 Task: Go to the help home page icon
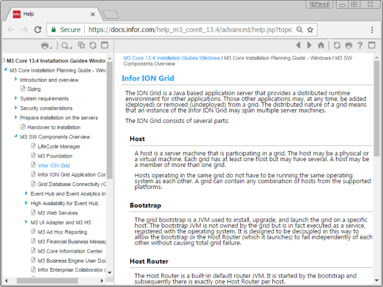321,45
